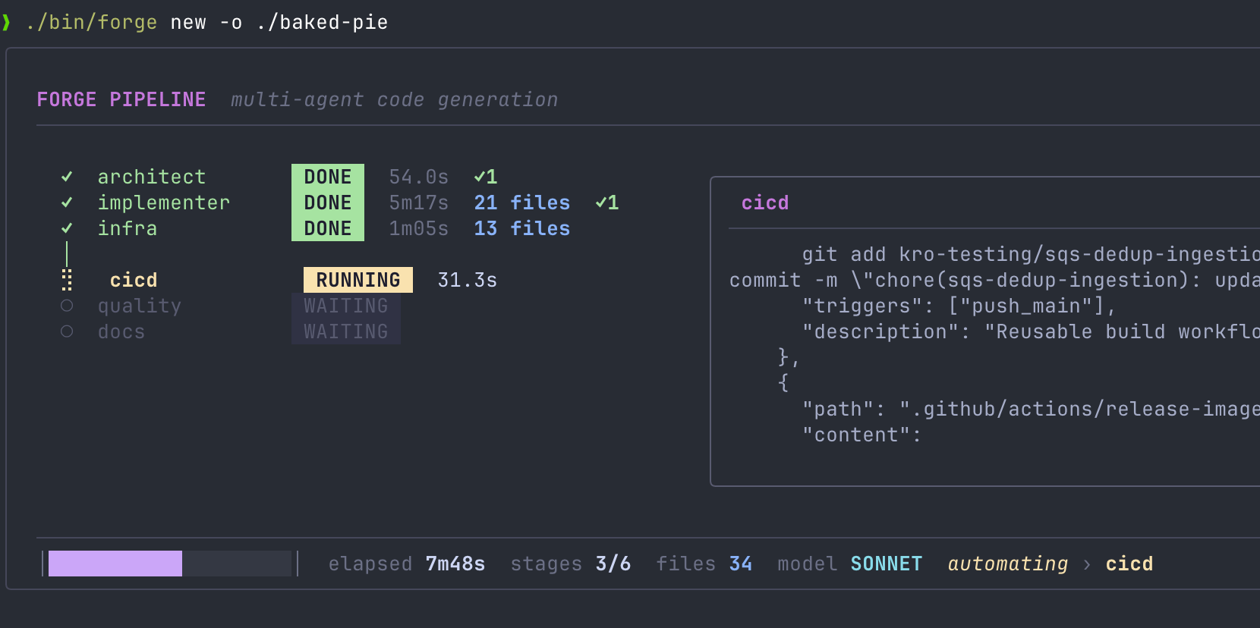The height and width of the screenshot is (628, 1260).
Task: Click the DONE badge for infra
Action: click(328, 228)
